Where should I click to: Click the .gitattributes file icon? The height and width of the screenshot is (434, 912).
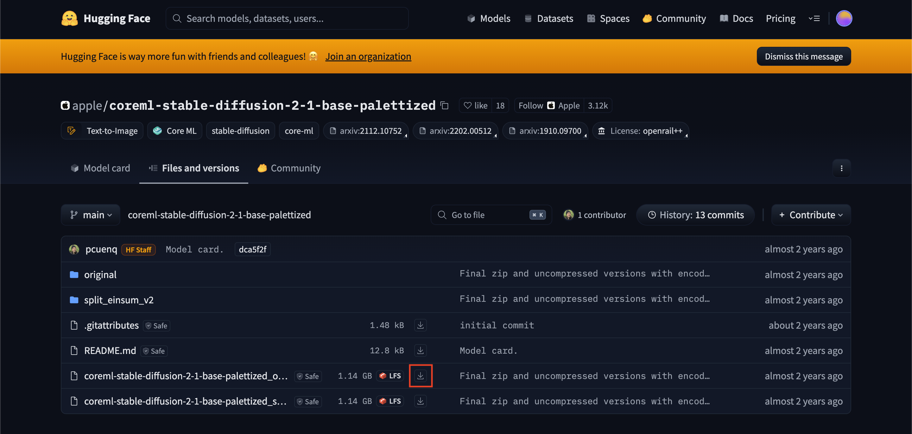click(74, 325)
